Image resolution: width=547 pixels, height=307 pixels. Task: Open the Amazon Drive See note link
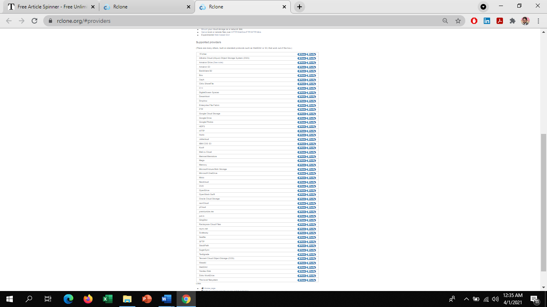click(218, 62)
